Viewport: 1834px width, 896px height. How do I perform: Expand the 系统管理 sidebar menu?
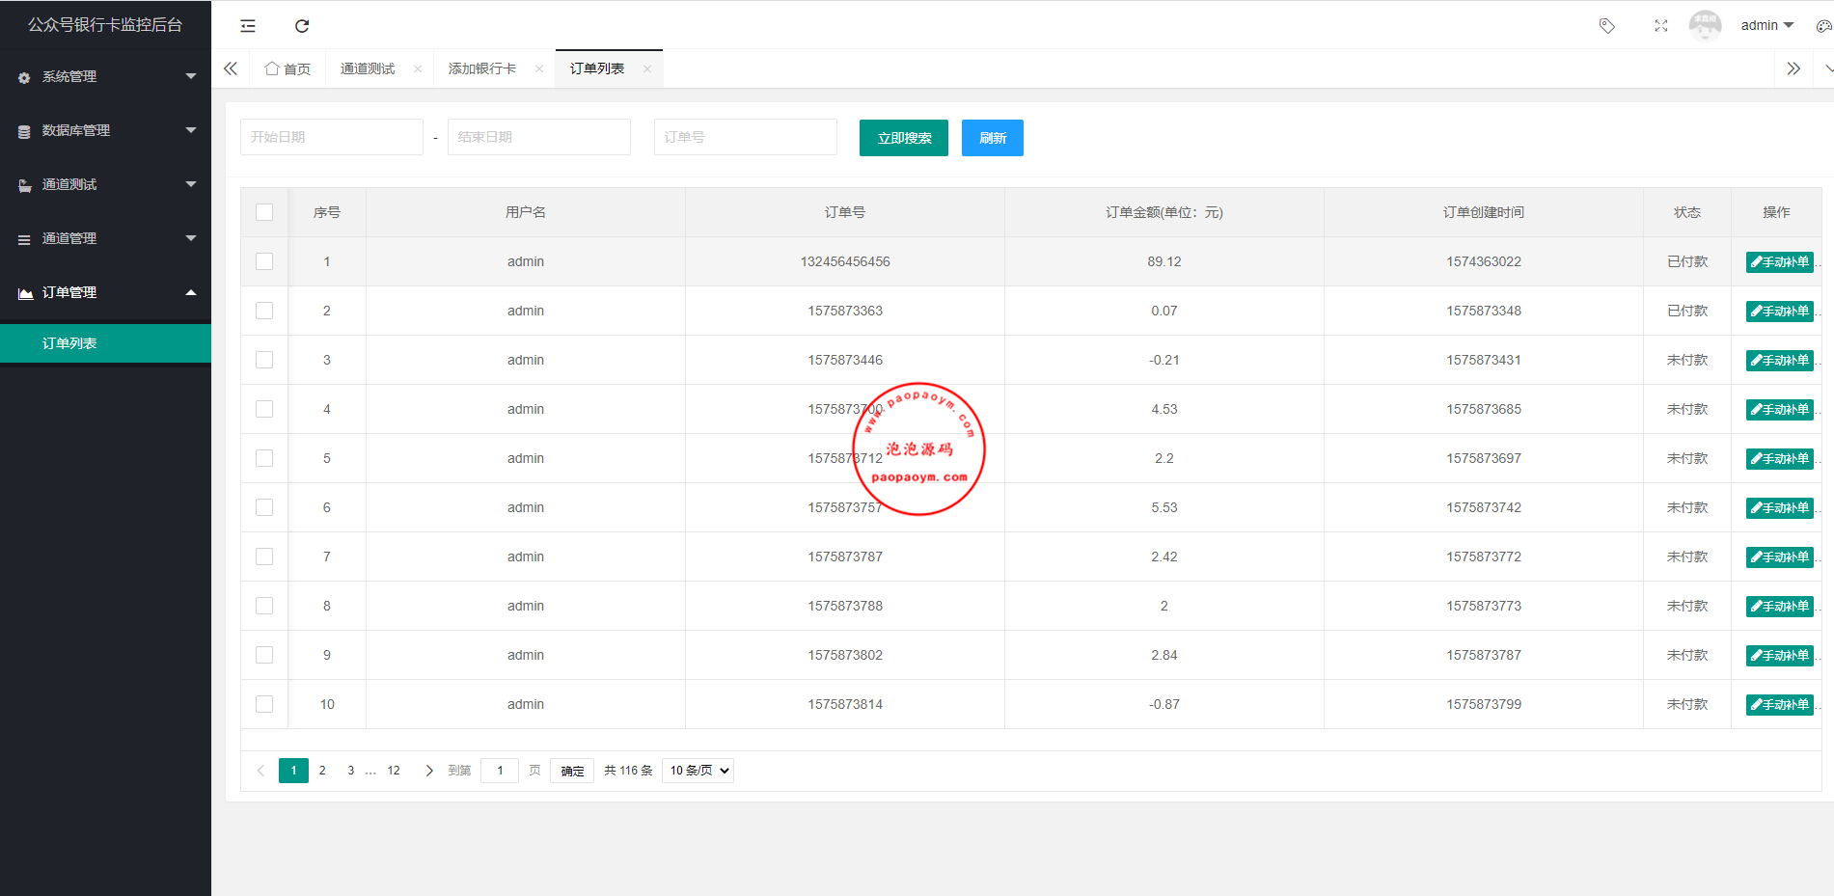click(x=105, y=76)
